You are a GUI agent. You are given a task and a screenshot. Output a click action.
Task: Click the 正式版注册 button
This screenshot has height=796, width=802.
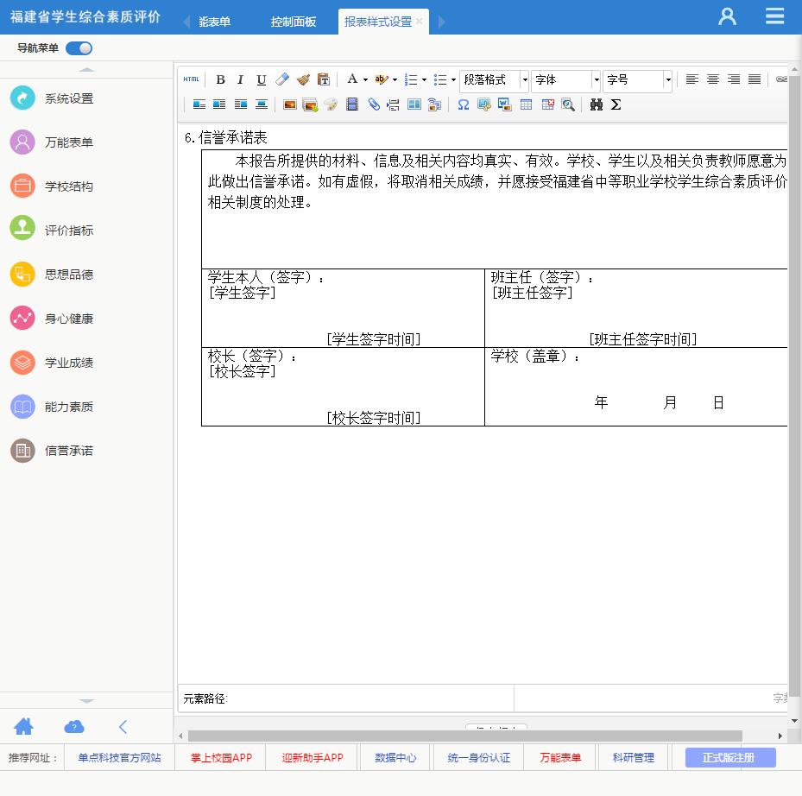(x=729, y=758)
